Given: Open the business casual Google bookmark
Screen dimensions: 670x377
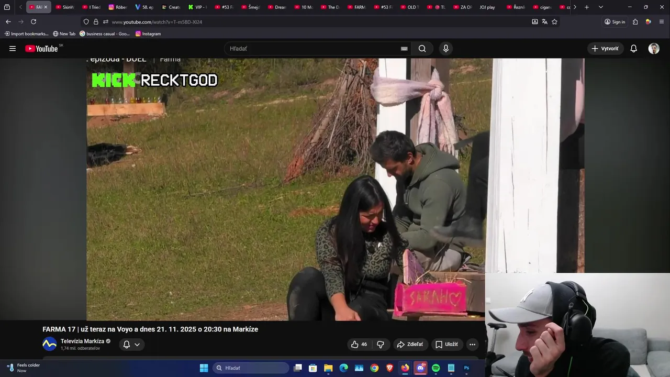Looking at the screenshot, I should pos(105,34).
